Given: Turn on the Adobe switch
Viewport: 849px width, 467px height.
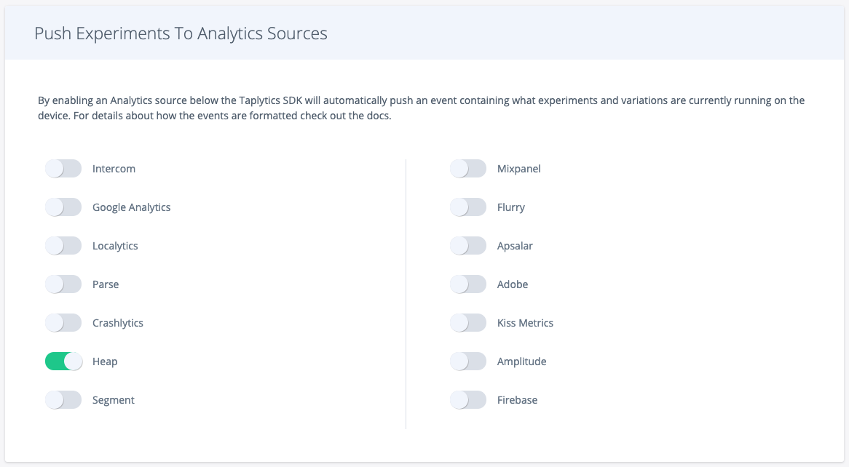Looking at the screenshot, I should pyautogui.click(x=468, y=284).
